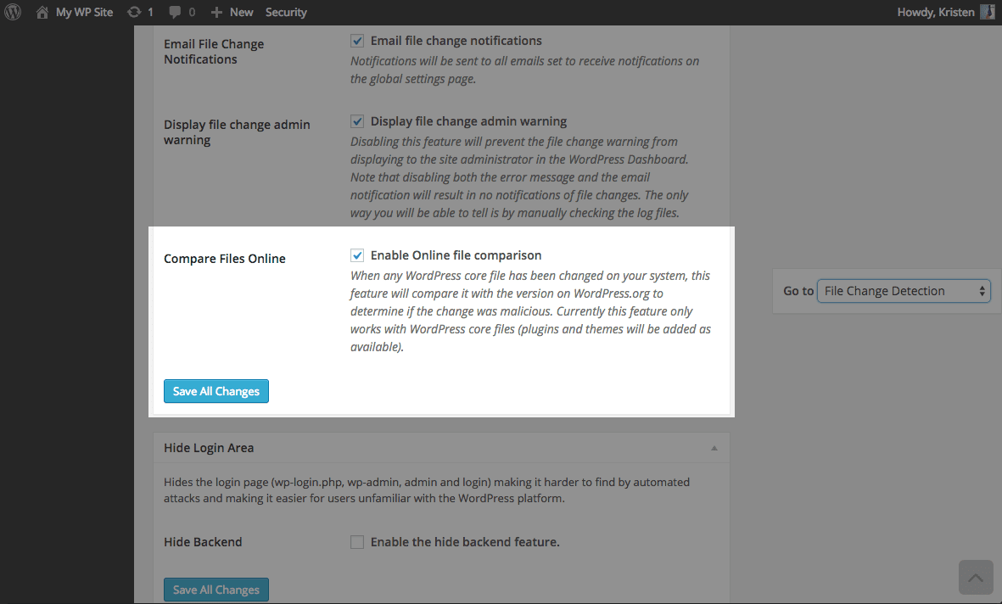Save All Changes under Compare Files Online
Image resolution: width=1002 pixels, height=604 pixels.
[x=216, y=391]
